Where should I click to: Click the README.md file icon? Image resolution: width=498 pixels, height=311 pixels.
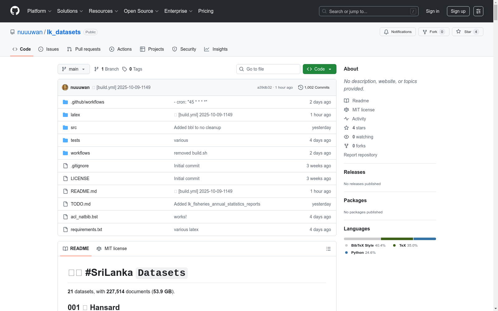65,191
